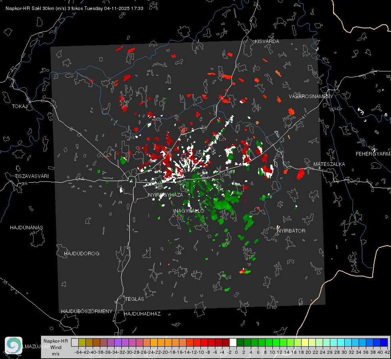
Task: Click road number 35 at lower left
Action: pos(5,282)
